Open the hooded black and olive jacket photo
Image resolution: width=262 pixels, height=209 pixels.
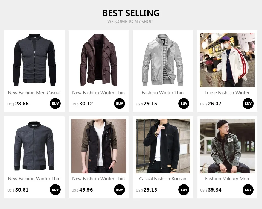[x=98, y=146]
